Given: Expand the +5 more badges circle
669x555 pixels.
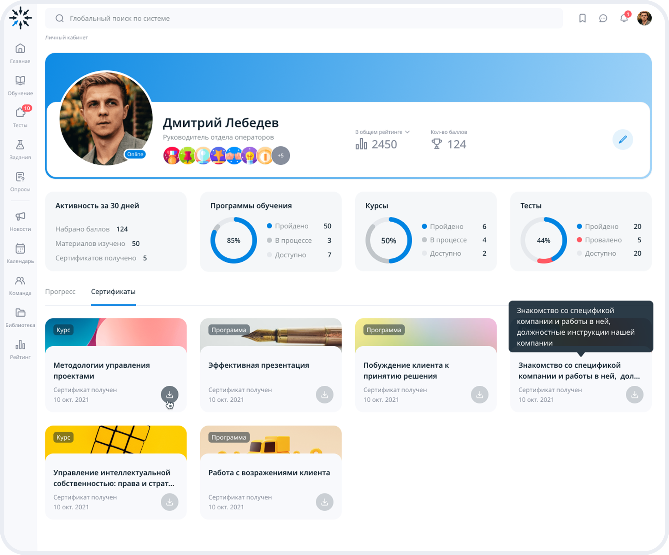Looking at the screenshot, I should pyautogui.click(x=281, y=155).
